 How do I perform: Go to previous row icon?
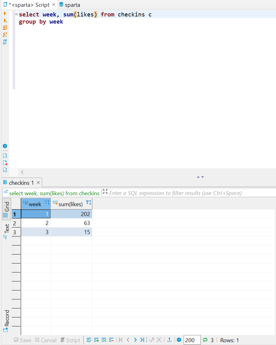[128, 340]
